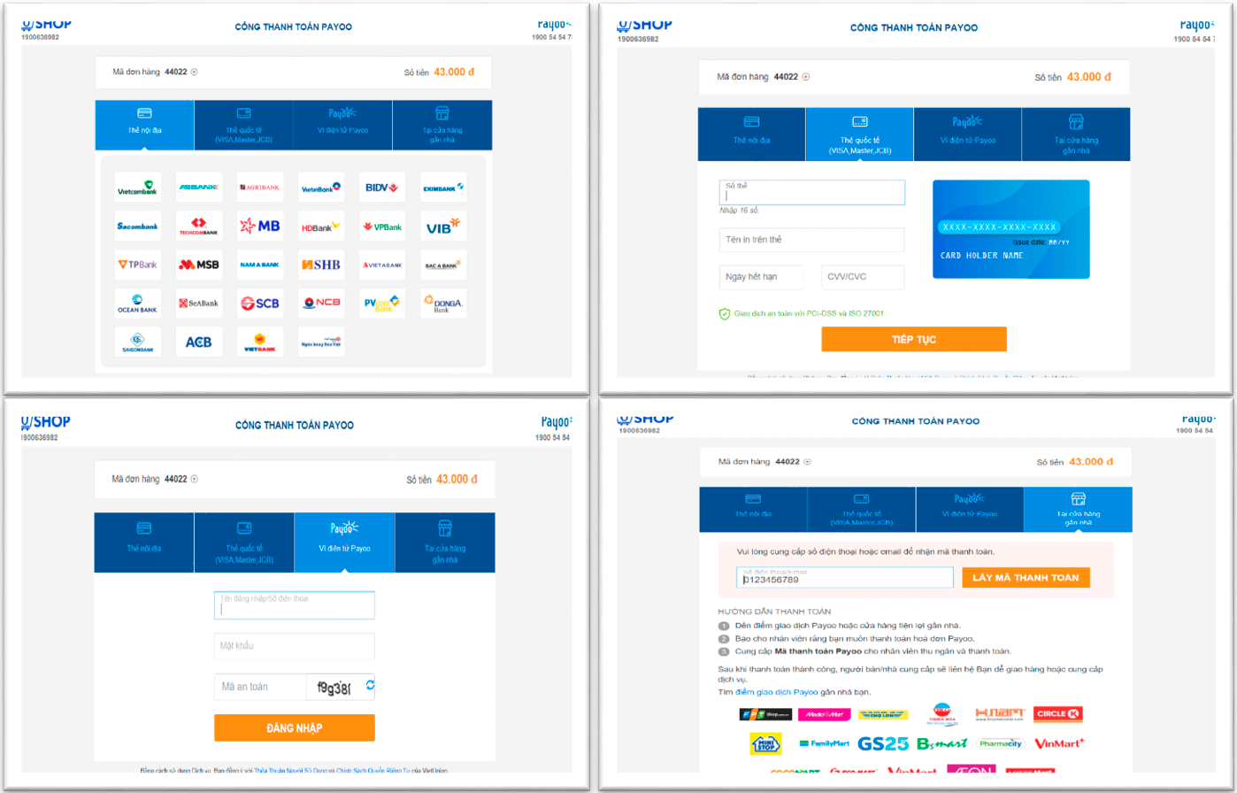Image resolution: width=1237 pixels, height=793 pixels.
Task: Choose the Nam A Bank logo
Action: 260,265
